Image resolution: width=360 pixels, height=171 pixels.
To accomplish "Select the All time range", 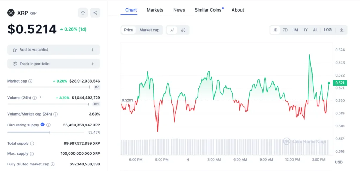I will pyautogui.click(x=315, y=30).
